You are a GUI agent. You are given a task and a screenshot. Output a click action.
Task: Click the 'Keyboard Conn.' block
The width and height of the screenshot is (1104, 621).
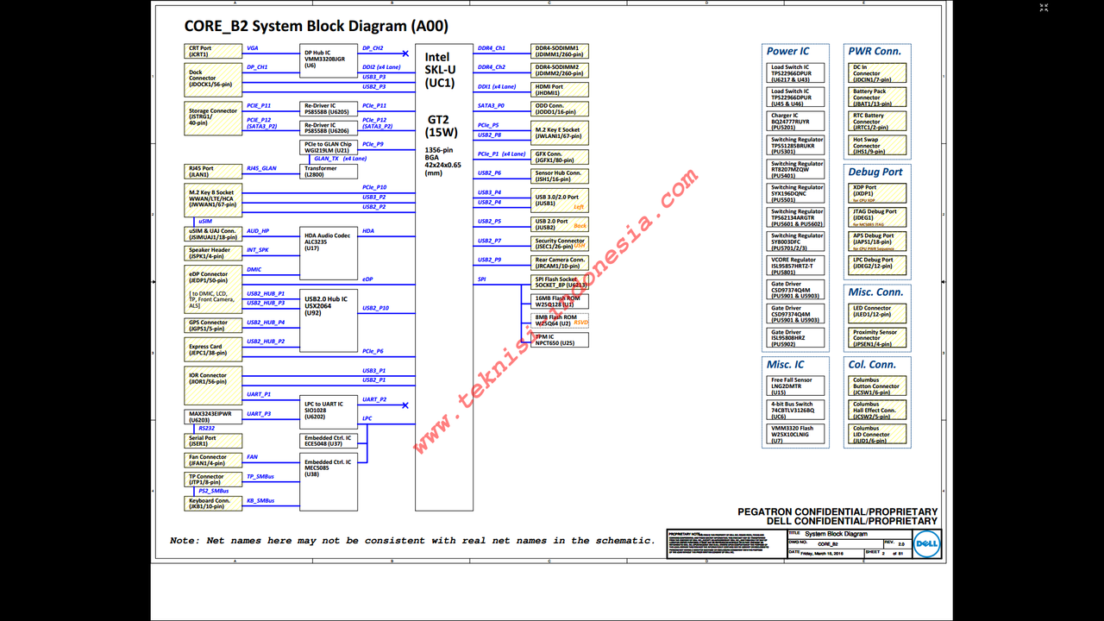tap(214, 503)
